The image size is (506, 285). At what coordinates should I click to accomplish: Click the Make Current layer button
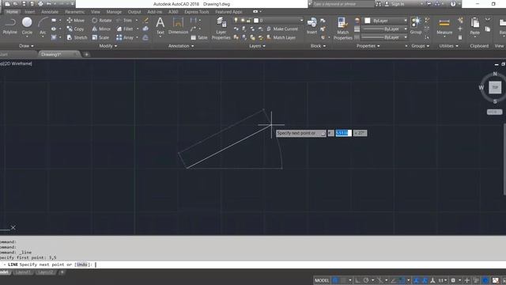click(282, 29)
